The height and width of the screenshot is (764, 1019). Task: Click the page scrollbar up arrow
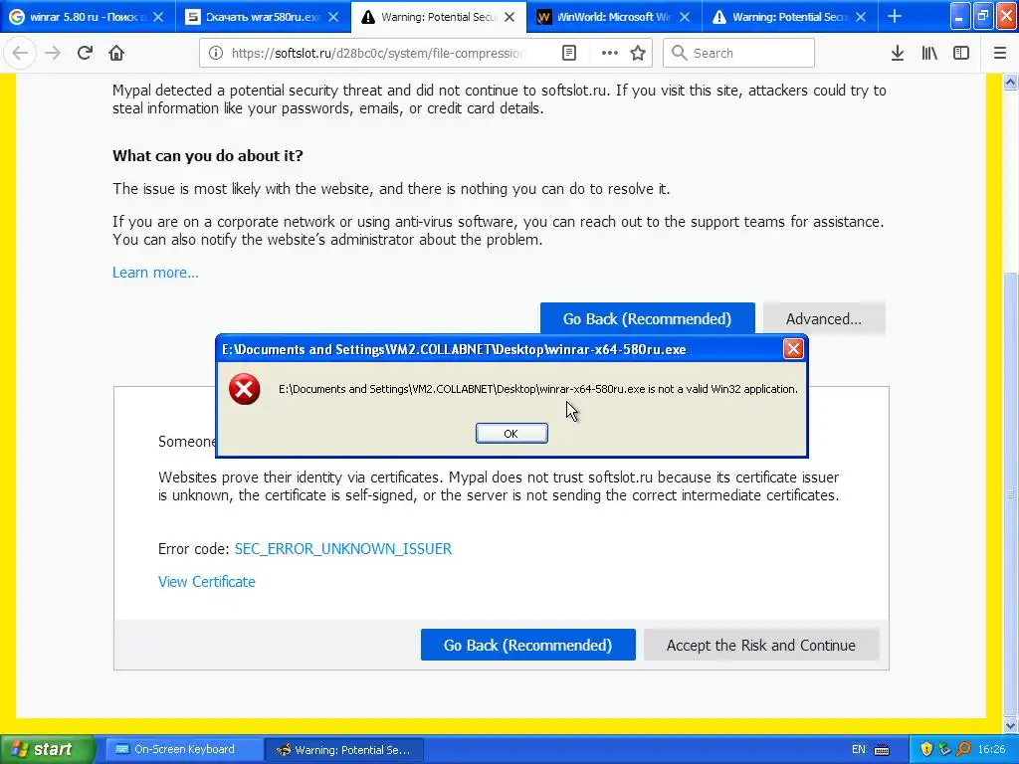click(1011, 82)
